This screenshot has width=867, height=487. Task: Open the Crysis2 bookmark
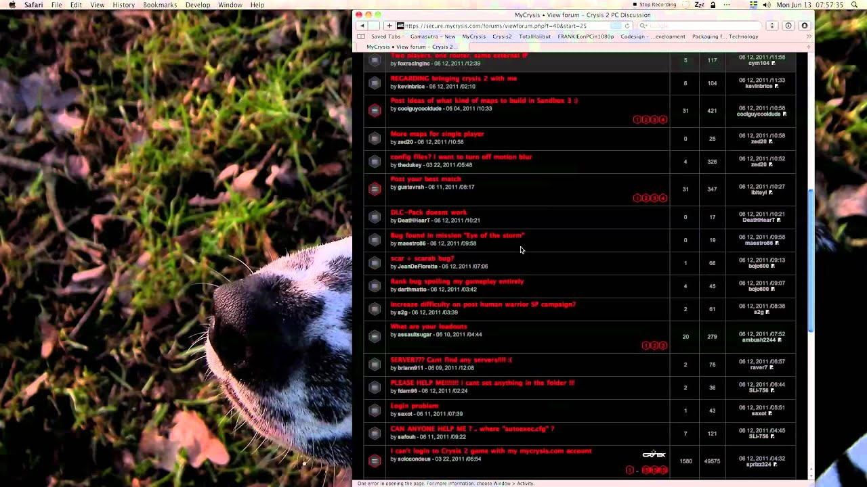(x=502, y=37)
